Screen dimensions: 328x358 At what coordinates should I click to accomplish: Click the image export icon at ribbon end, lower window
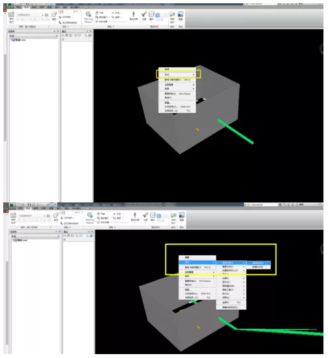pos(182,215)
